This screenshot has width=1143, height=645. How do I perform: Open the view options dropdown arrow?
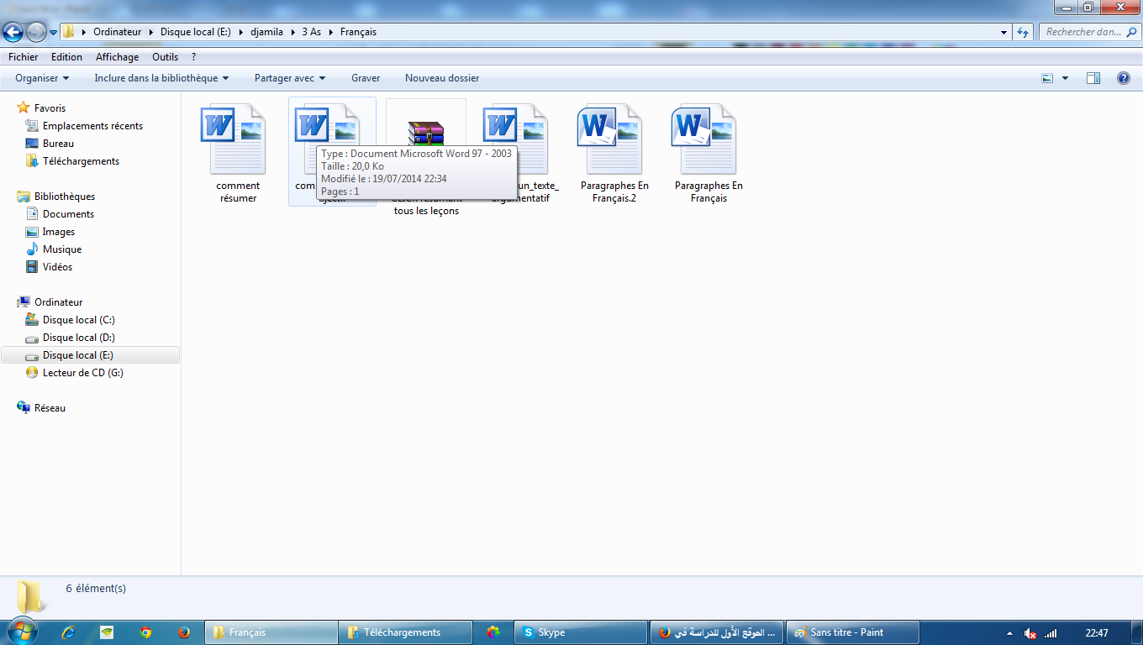(1065, 78)
